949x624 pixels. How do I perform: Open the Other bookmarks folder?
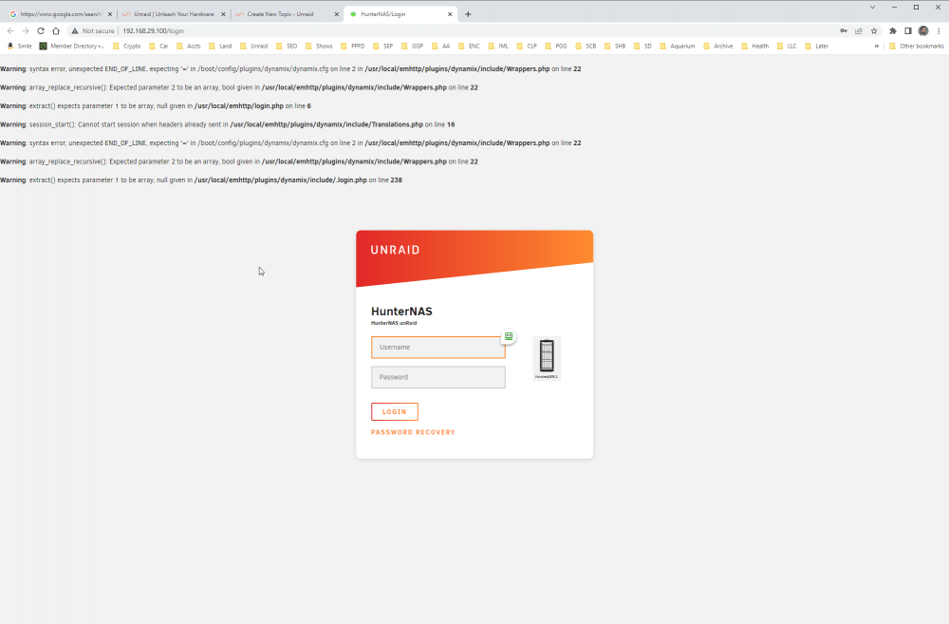(x=917, y=46)
